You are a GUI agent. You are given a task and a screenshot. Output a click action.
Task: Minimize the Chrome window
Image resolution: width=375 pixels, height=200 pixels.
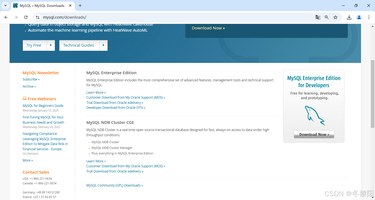click(343, 5)
